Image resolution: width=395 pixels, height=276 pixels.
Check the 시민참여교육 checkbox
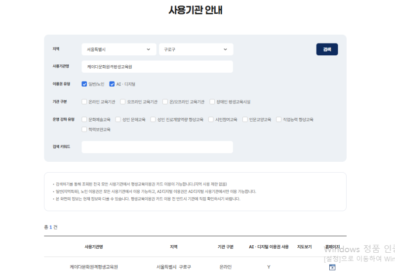pos(211,119)
